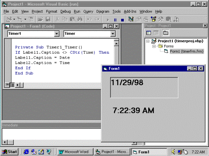Image resolution: width=209 pixels, height=156 pixels.
Task: Switch to Procedure View in code window
Action: (7, 85)
